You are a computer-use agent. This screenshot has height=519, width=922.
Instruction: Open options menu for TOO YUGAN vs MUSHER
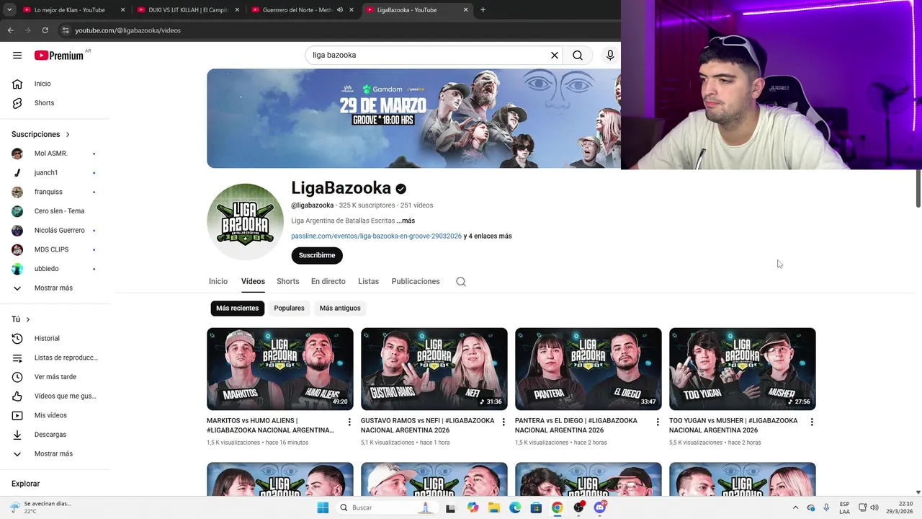[x=812, y=422]
